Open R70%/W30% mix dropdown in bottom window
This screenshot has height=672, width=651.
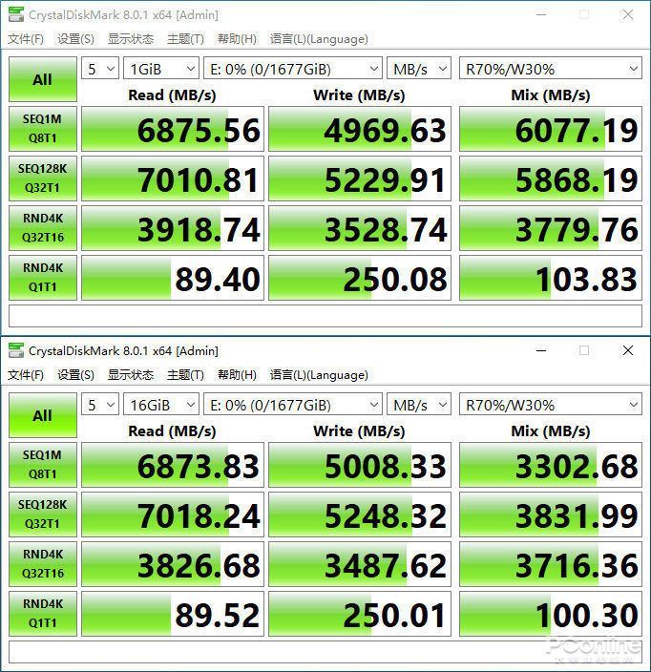pos(551,405)
